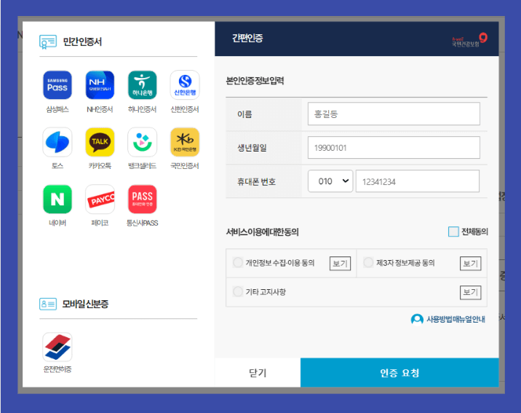Screen dimensions: 521x413
Task: Click the 간편인증 header title
Action: tap(247, 38)
